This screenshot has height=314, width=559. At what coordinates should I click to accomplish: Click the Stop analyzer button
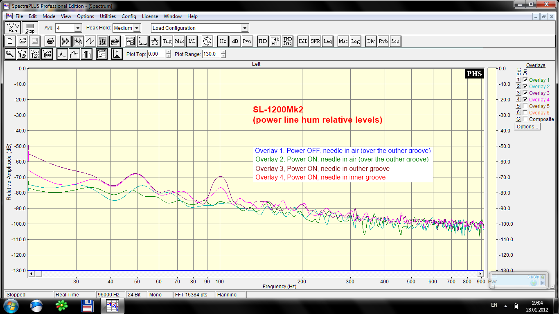pyautogui.click(x=30, y=28)
